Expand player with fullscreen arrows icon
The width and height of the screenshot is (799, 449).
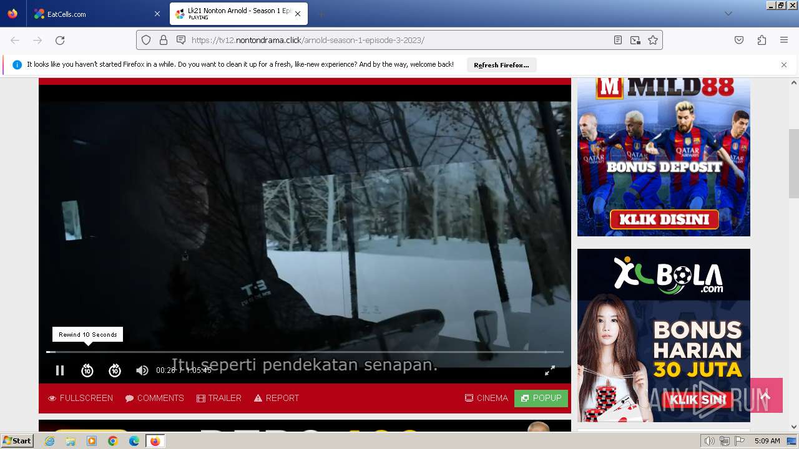[x=550, y=370]
